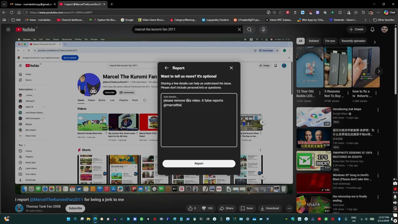398x224 pixels.
Task: Open YouTube notifications bell
Action: point(372,29)
